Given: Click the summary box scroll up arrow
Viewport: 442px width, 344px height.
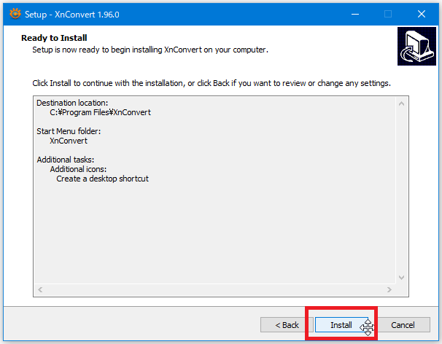Looking at the screenshot, I should 400,104.
